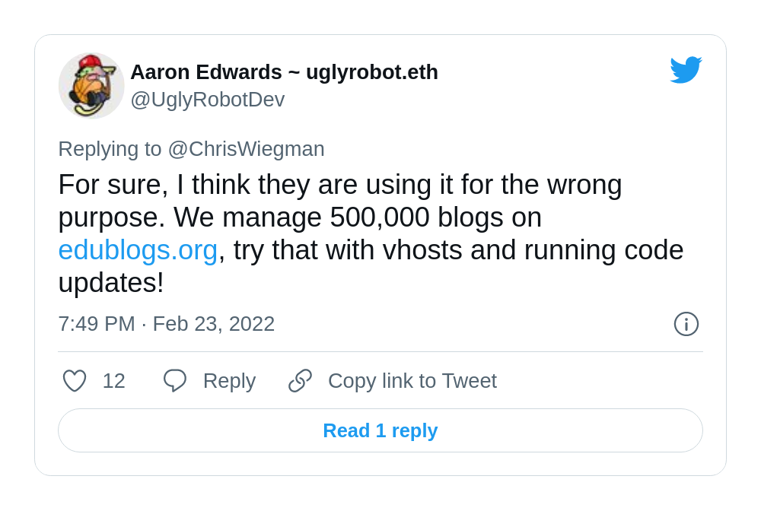
Task: Open Aaron Edwards' profile avatar picture
Action: click(x=91, y=85)
